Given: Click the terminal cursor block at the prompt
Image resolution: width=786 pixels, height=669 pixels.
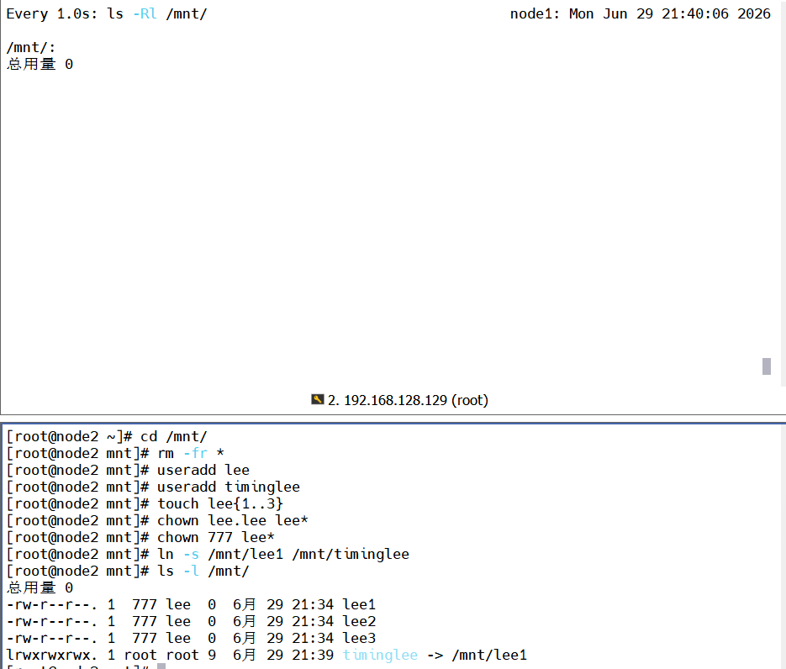Looking at the screenshot, I should [x=161, y=666].
